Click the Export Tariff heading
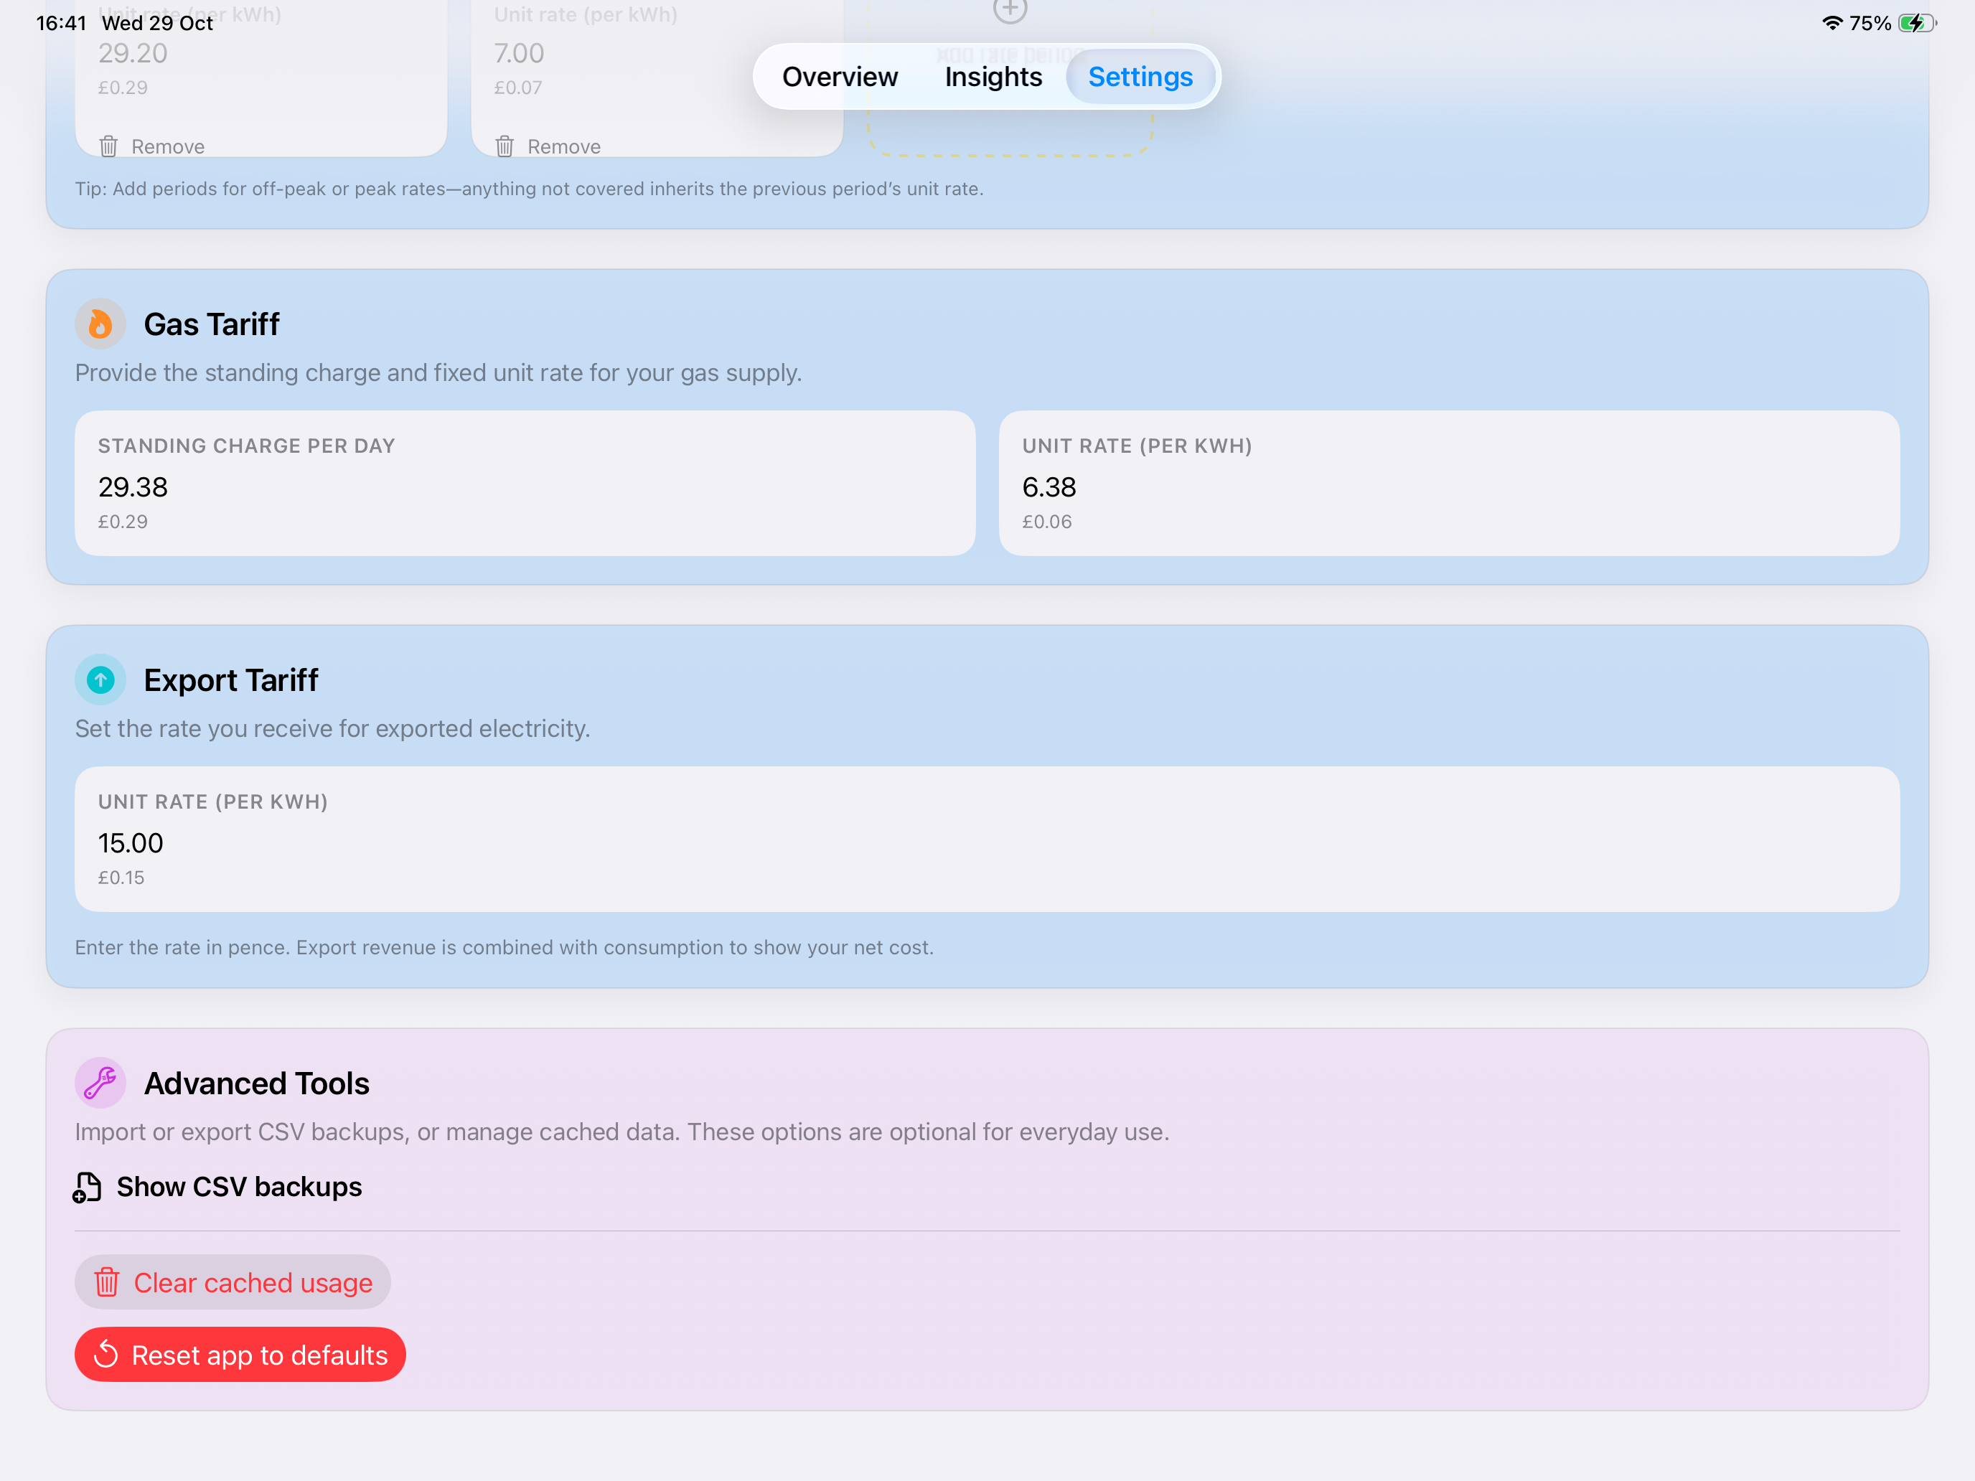The image size is (1975, 1481). [231, 680]
